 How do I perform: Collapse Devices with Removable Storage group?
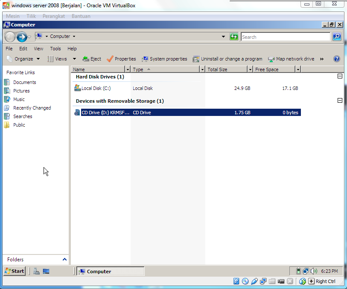(x=340, y=101)
